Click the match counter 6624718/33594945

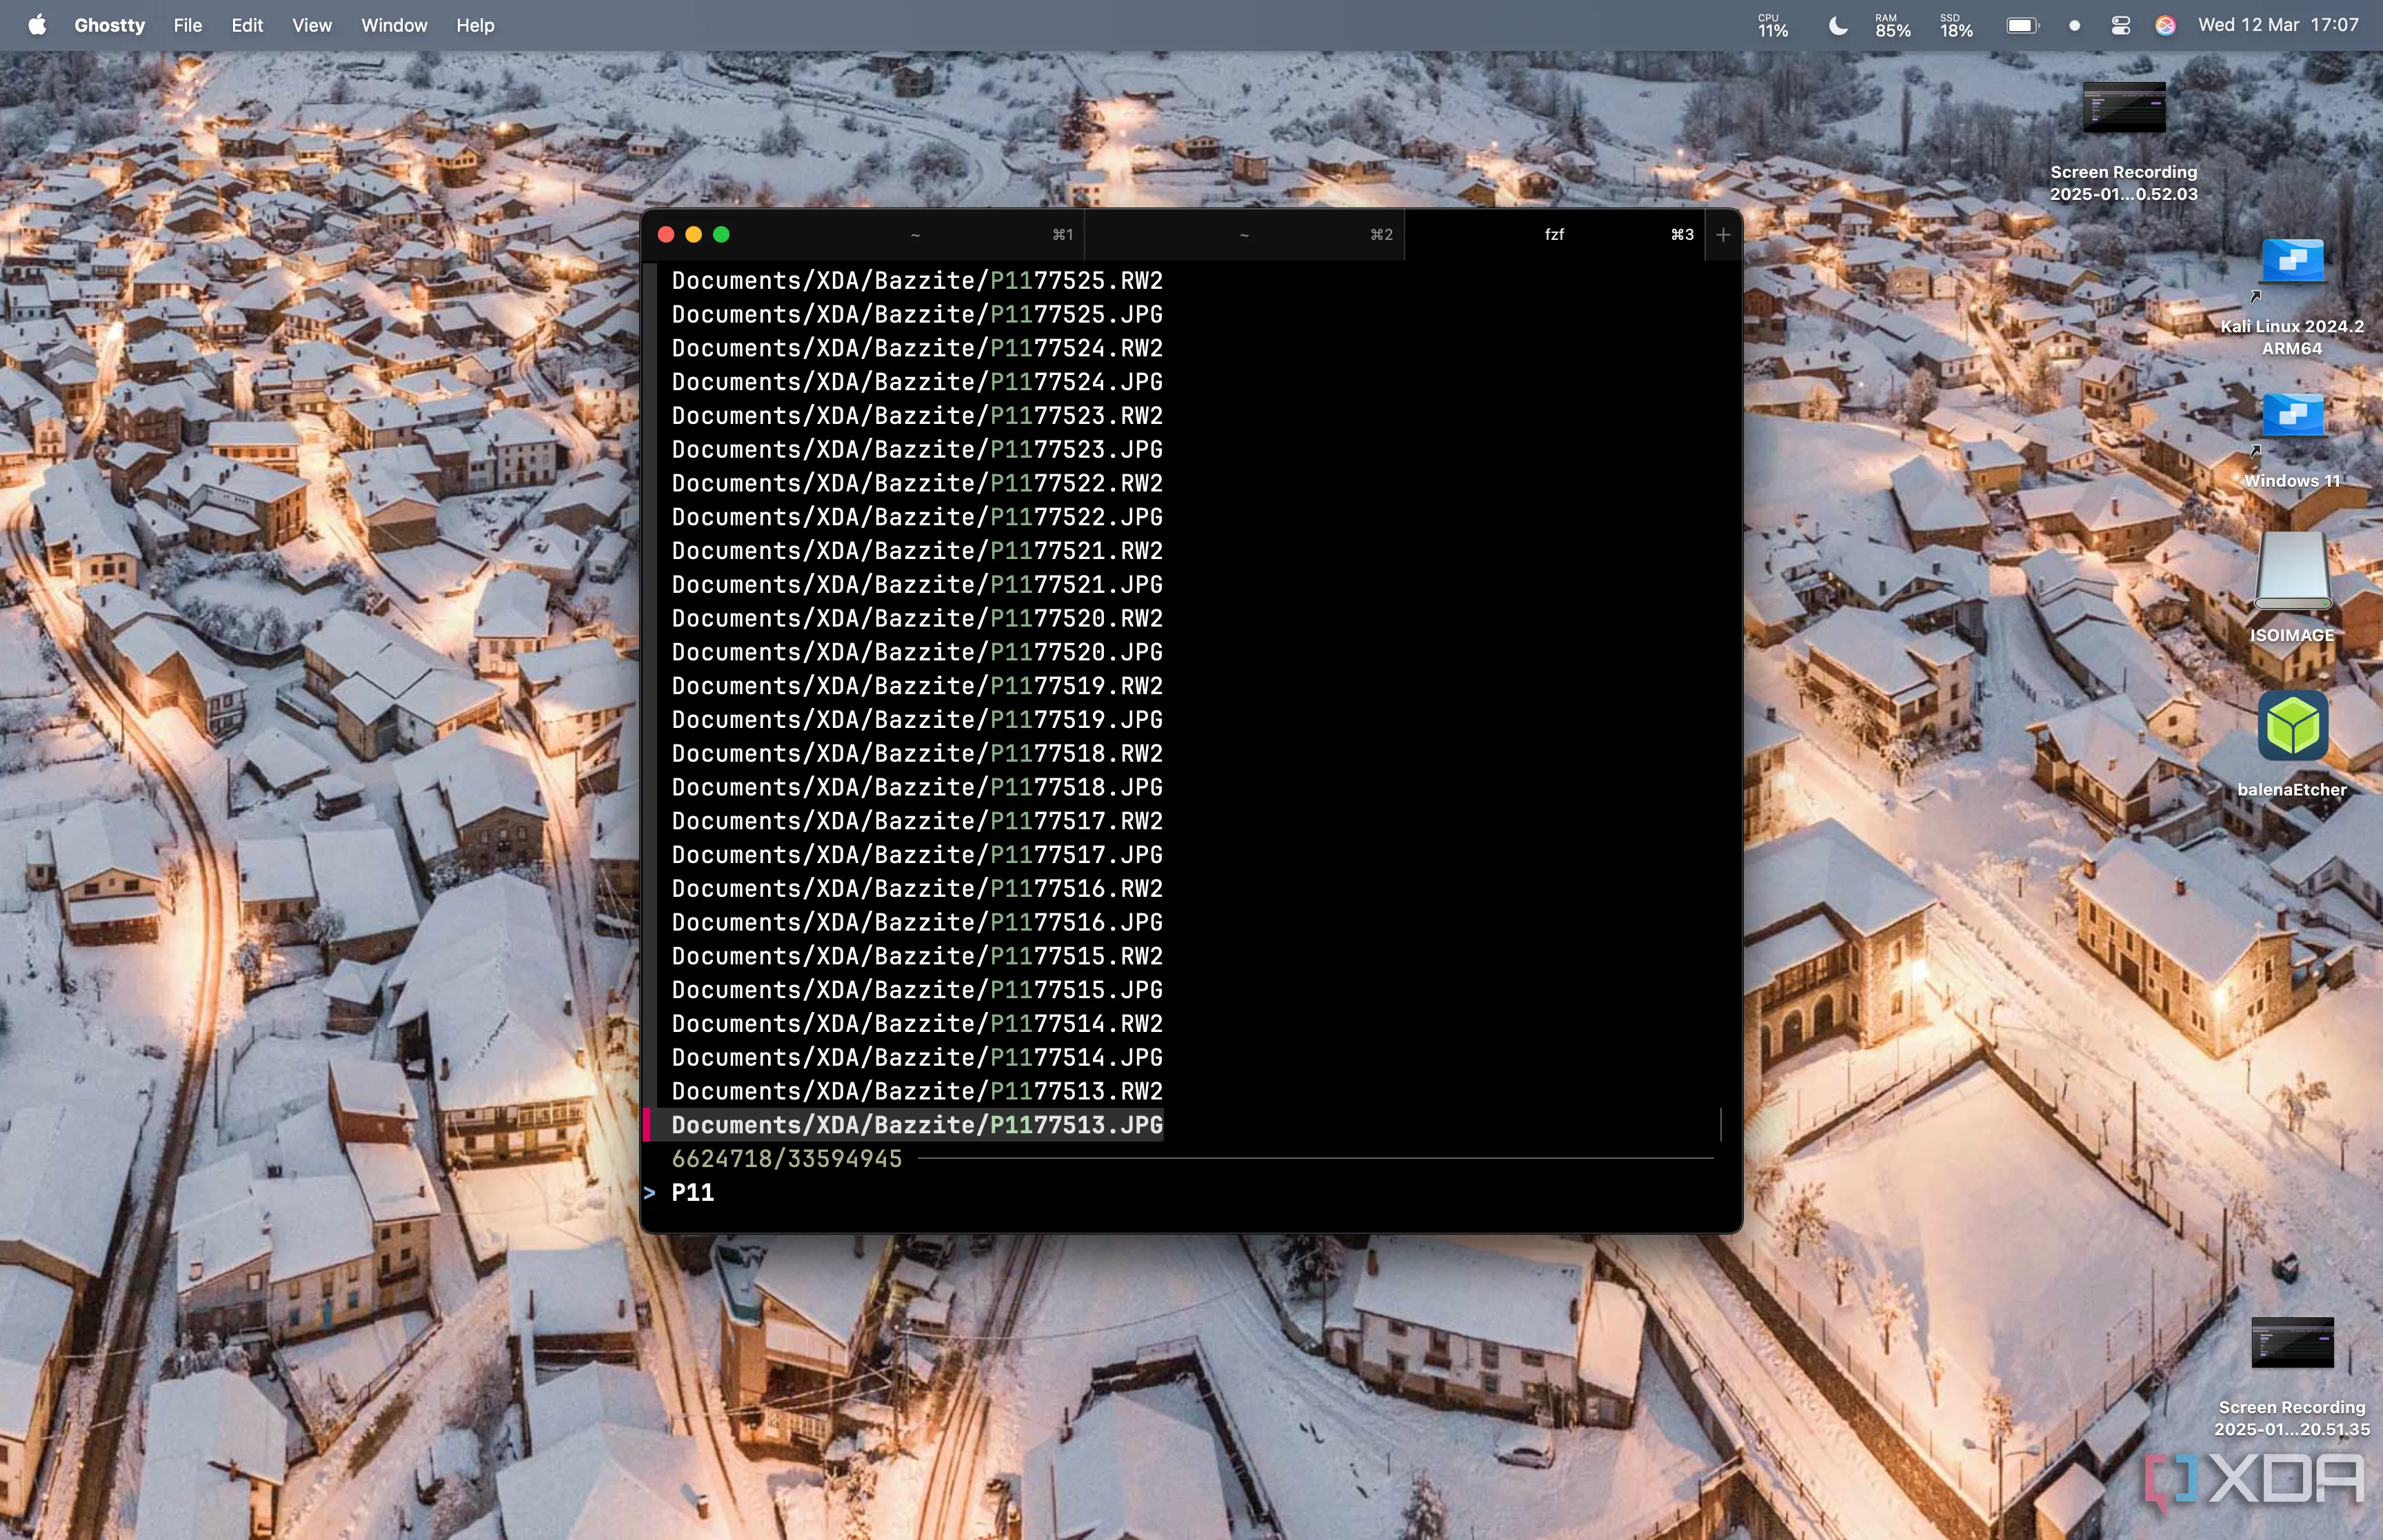pyautogui.click(x=786, y=1159)
